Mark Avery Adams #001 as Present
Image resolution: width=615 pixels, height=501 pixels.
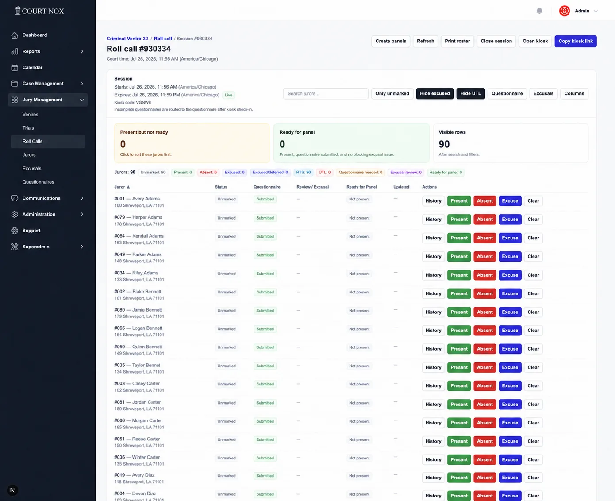(x=459, y=201)
